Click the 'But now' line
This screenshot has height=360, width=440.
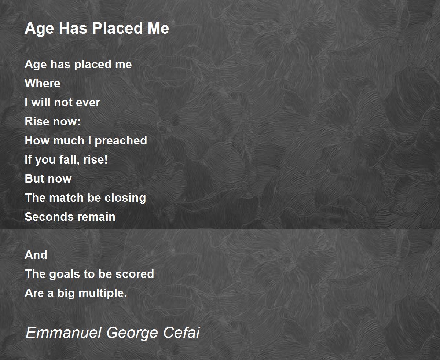pyautogui.click(x=48, y=179)
